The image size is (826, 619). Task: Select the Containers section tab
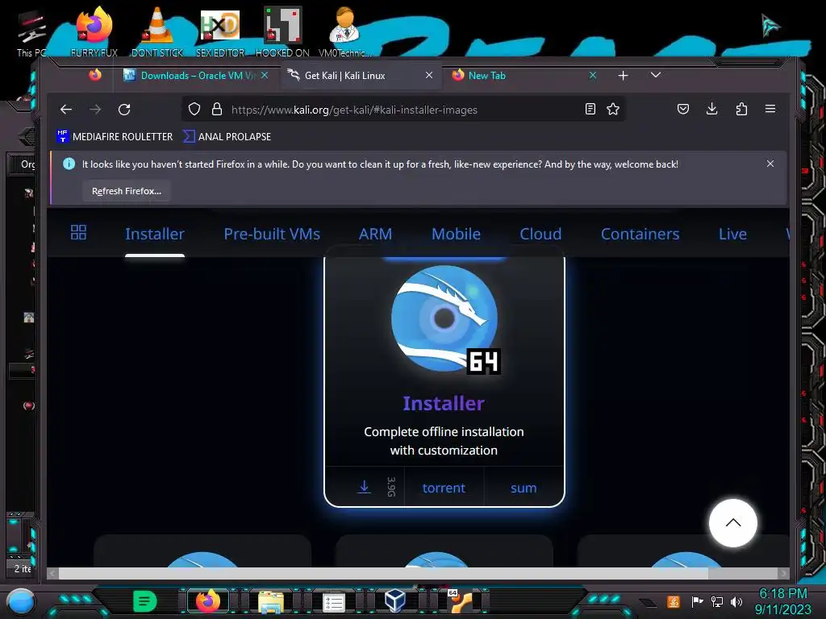point(640,234)
